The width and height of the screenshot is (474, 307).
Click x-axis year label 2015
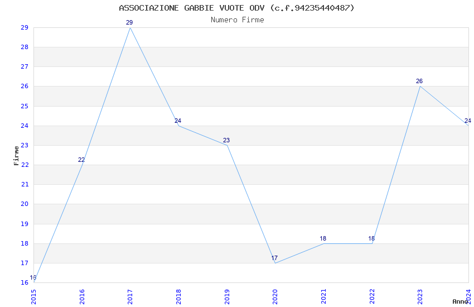click(33, 297)
